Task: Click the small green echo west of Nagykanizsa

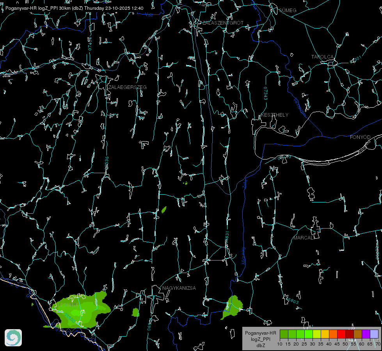Action: click(135, 312)
